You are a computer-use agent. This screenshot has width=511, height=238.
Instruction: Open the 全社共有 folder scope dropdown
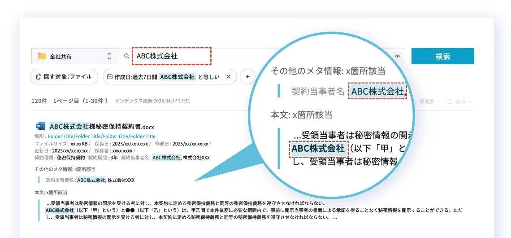tap(109, 56)
